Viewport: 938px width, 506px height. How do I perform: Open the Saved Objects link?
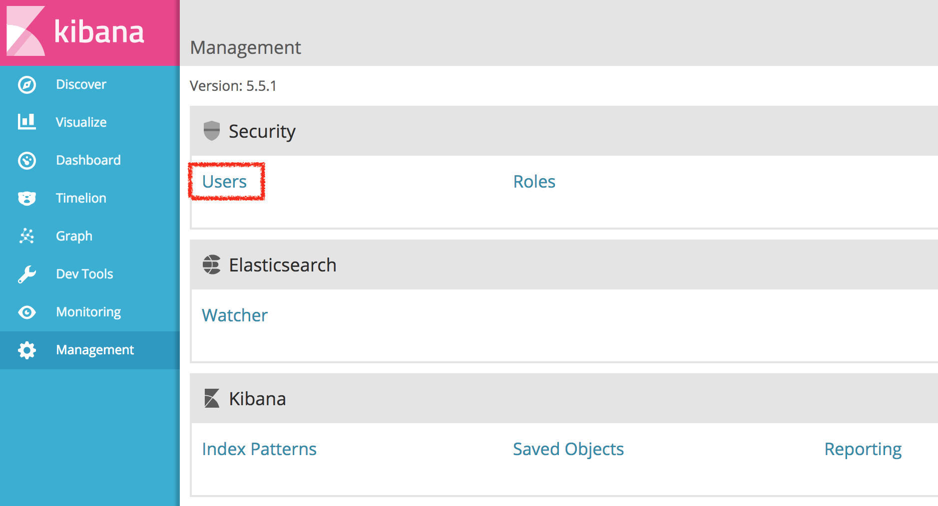568,449
